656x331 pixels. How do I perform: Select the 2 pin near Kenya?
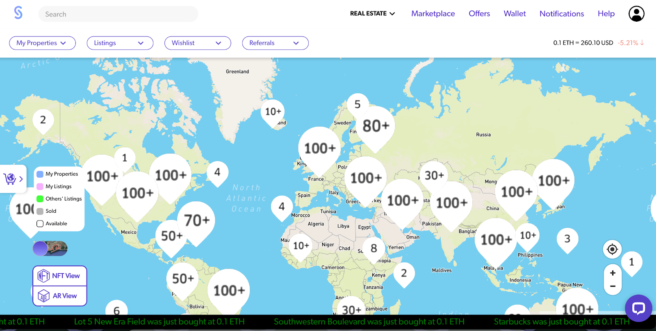point(404,275)
